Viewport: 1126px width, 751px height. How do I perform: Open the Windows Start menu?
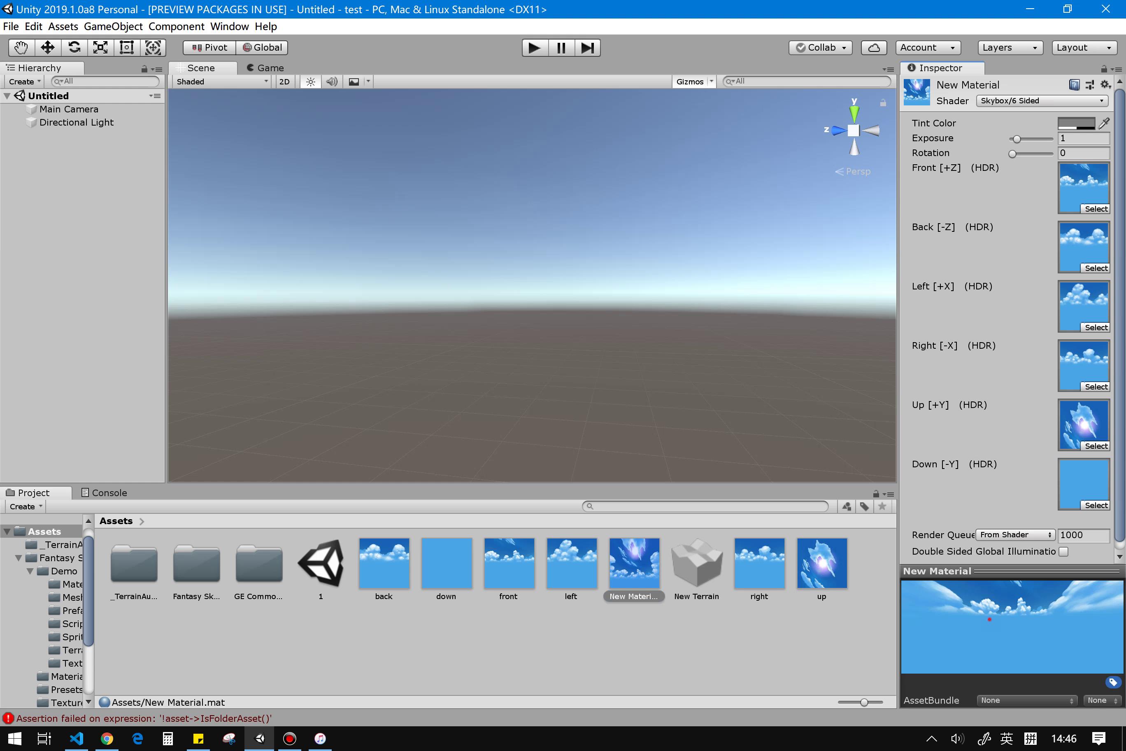(15, 739)
